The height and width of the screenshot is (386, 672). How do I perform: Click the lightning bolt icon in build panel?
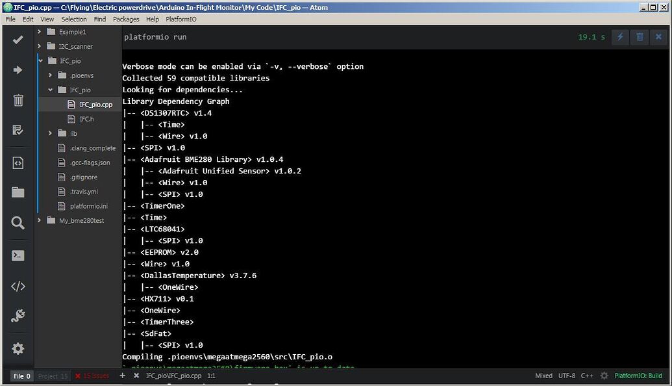pyautogui.click(x=620, y=37)
